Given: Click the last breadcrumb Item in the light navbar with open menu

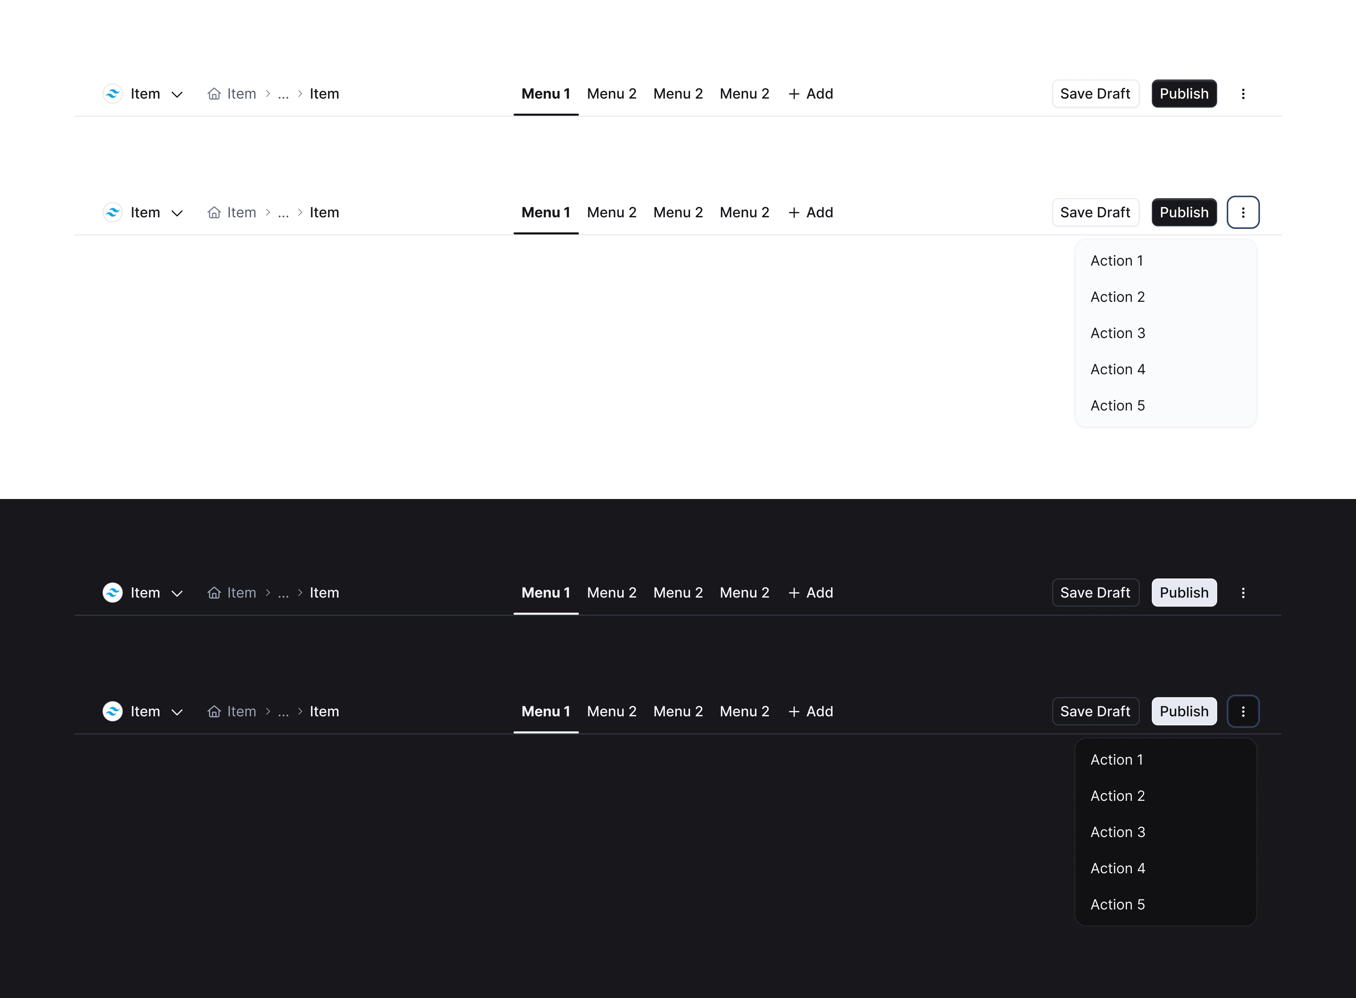Looking at the screenshot, I should [x=324, y=212].
